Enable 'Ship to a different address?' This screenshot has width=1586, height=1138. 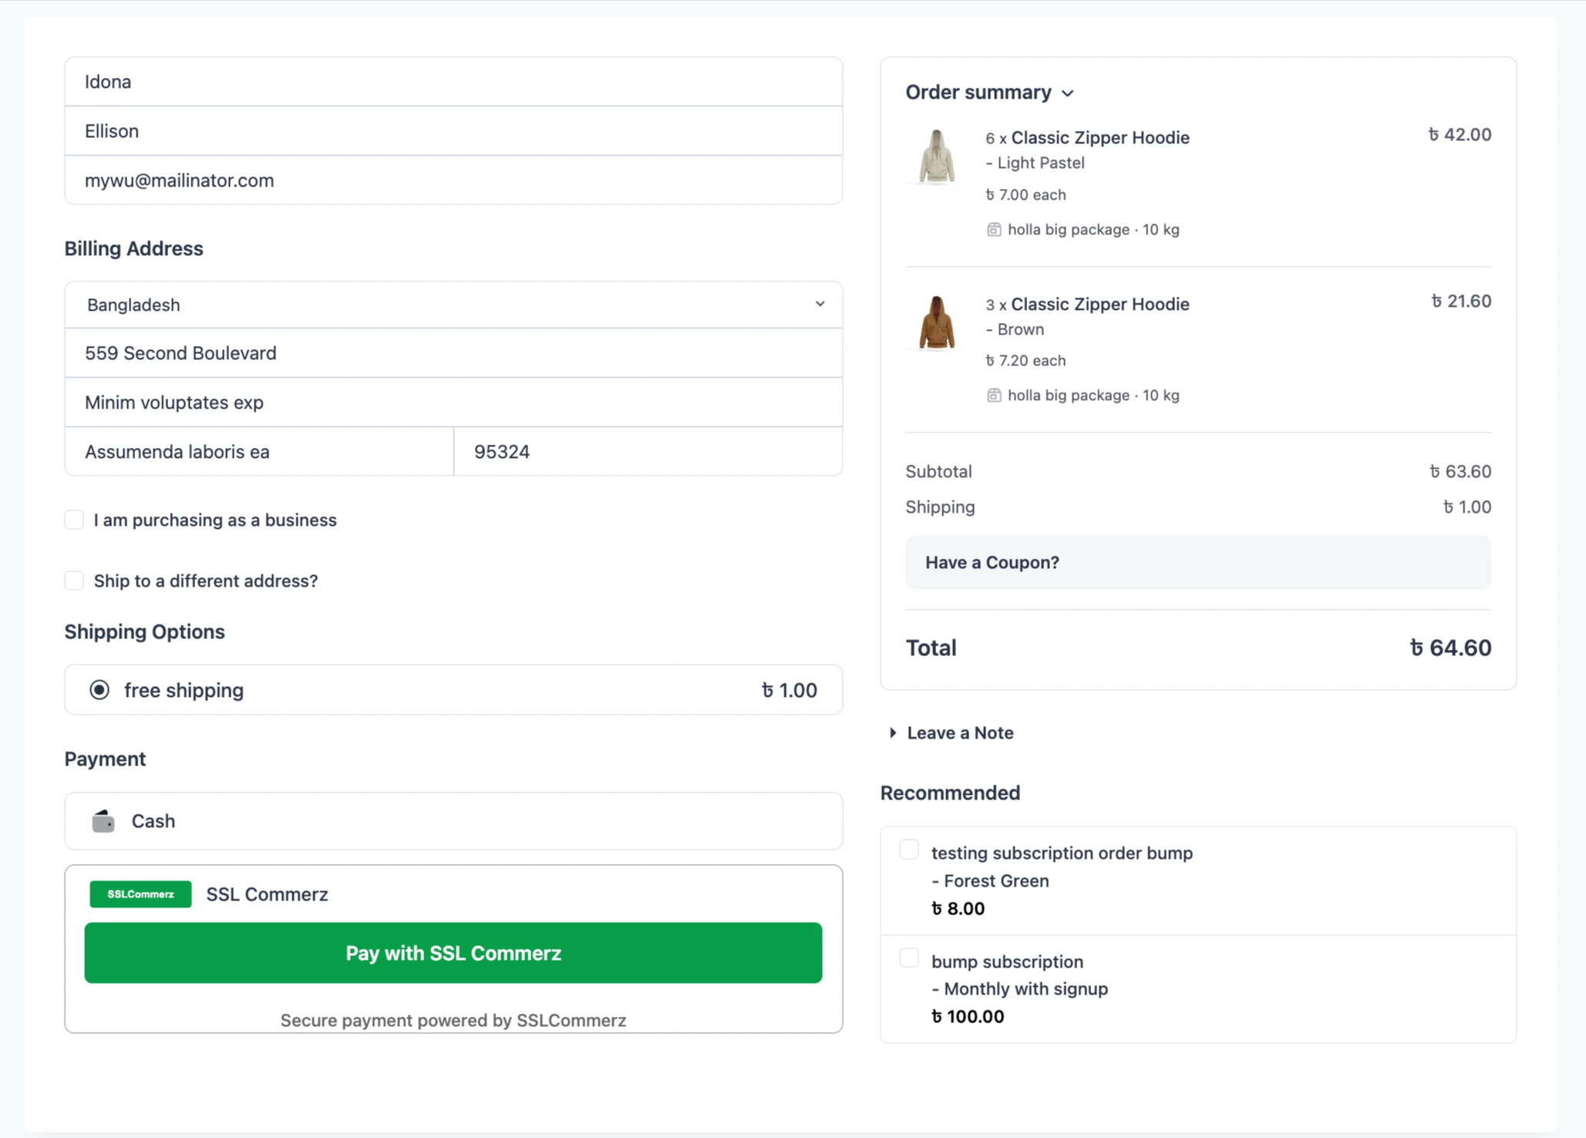(74, 581)
